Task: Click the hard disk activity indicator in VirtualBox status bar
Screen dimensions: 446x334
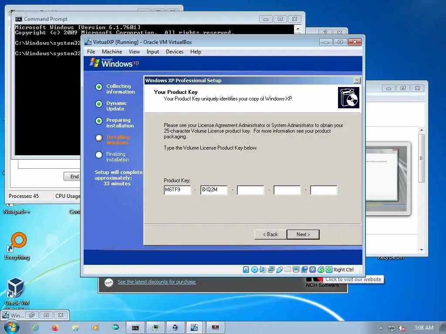Action: tap(246, 270)
